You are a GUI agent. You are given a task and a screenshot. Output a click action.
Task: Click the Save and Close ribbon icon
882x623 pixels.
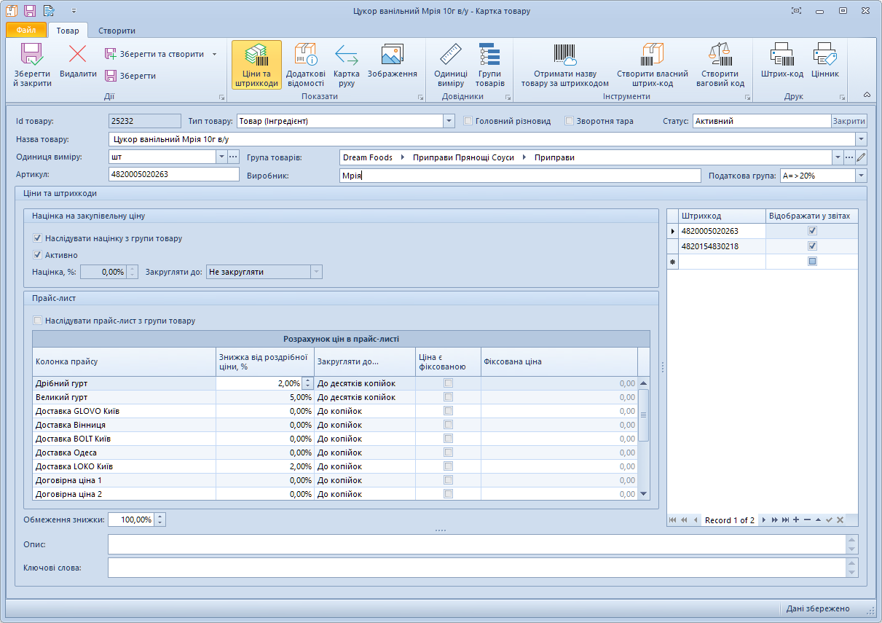click(32, 65)
